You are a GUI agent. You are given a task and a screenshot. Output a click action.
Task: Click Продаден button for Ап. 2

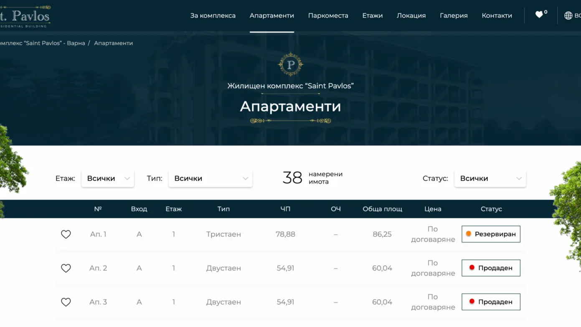491,268
